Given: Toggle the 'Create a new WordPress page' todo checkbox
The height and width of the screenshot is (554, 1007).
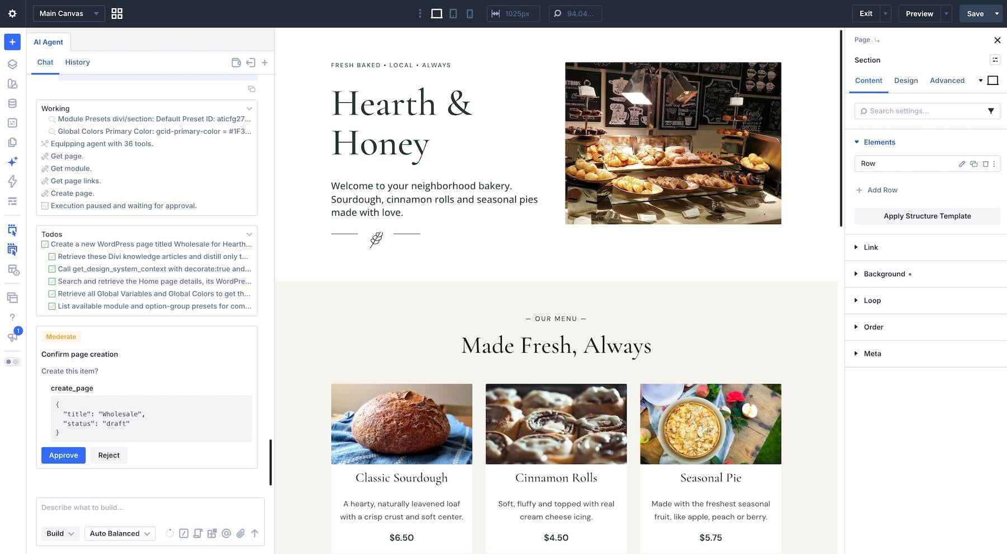Looking at the screenshot, I should click(45, 244).
